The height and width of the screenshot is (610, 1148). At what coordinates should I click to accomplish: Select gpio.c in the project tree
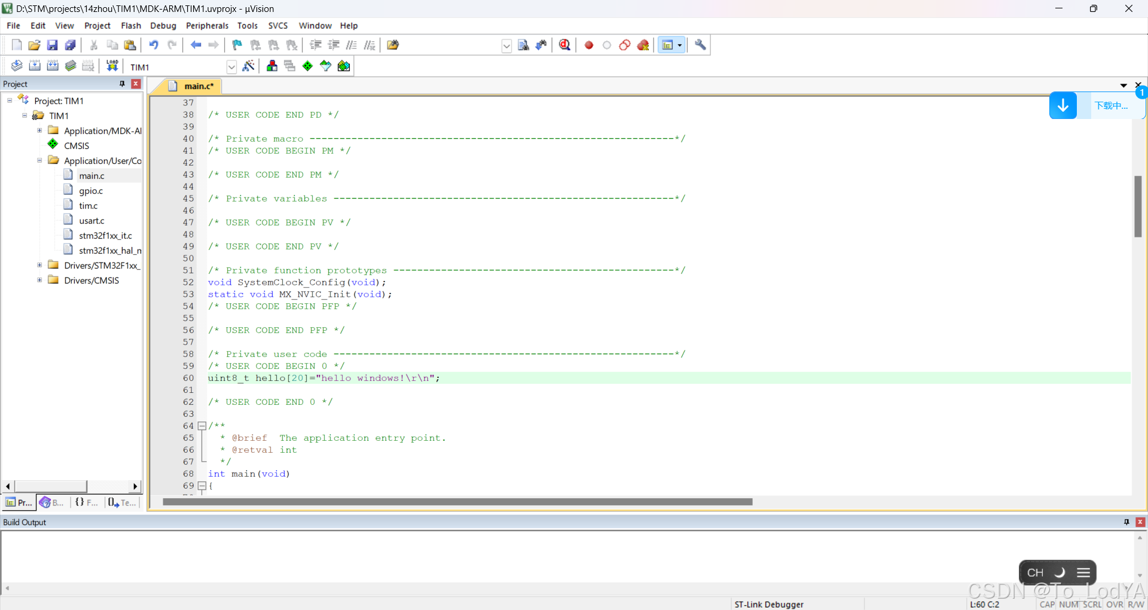[91, 191]
